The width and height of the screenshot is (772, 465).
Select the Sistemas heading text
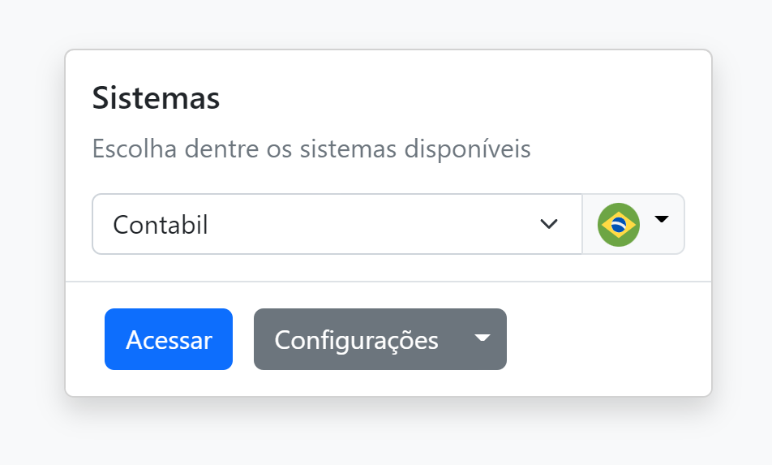[156, 98]
